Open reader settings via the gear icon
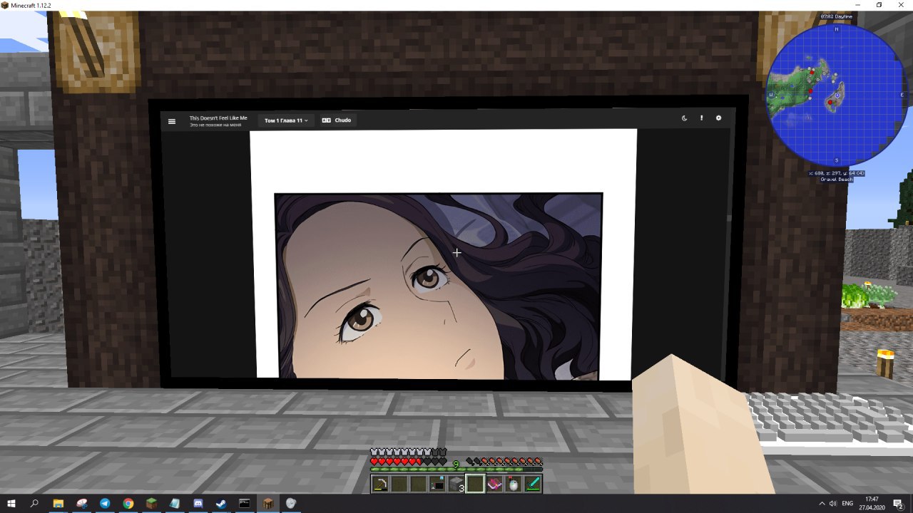 click(x=718, y=118)
